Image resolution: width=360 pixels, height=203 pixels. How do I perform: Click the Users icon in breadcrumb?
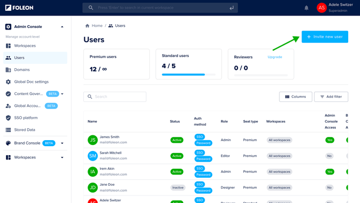pos(111,26)
